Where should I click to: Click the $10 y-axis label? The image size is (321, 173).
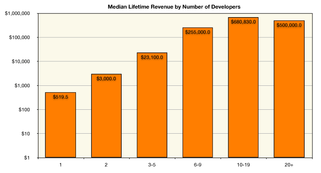(x=26, y=134)
